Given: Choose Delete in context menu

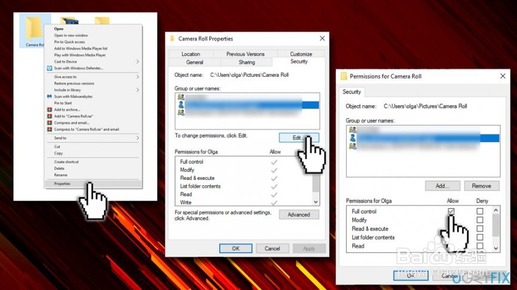Looking at the screenshot, I should click(x=59, y=169).
